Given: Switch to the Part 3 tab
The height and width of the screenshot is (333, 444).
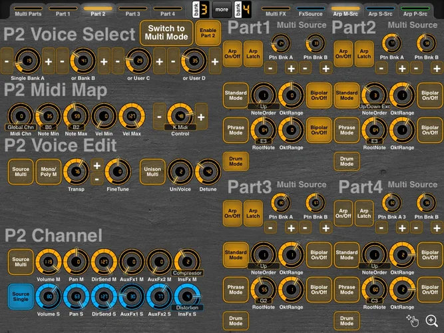Looking at the screenshot, I should 132,13.
